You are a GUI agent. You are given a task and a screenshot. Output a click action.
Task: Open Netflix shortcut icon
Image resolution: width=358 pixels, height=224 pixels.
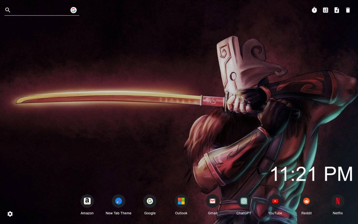(338, 201)
